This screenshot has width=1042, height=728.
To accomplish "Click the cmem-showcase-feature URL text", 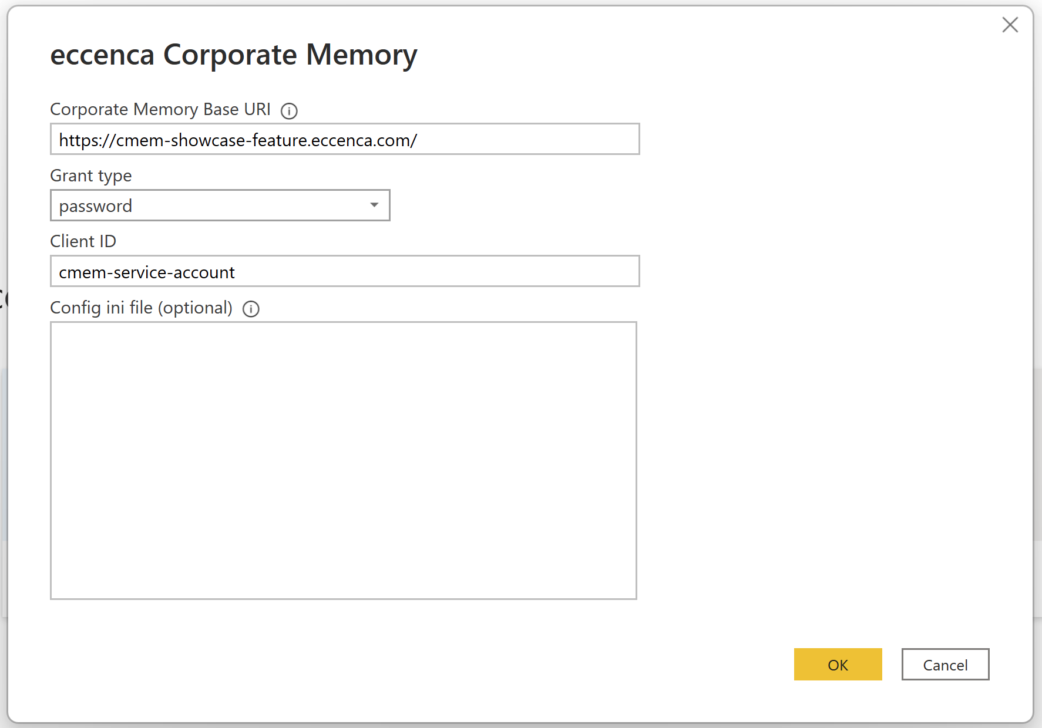I will (x=238, y=140).
